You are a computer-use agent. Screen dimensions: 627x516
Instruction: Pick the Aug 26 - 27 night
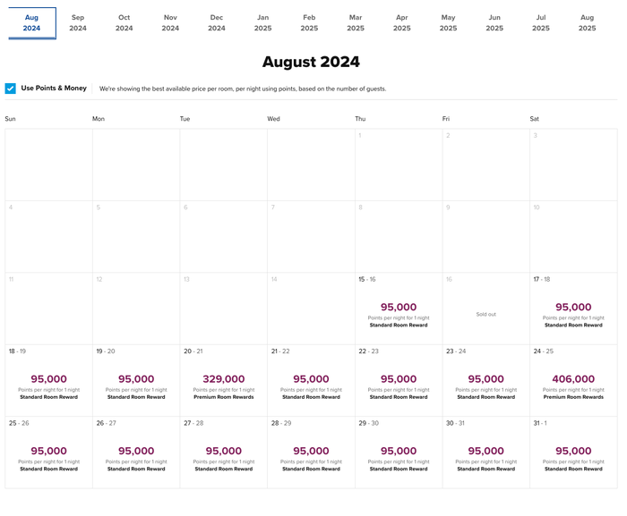[x=136, y=453]
